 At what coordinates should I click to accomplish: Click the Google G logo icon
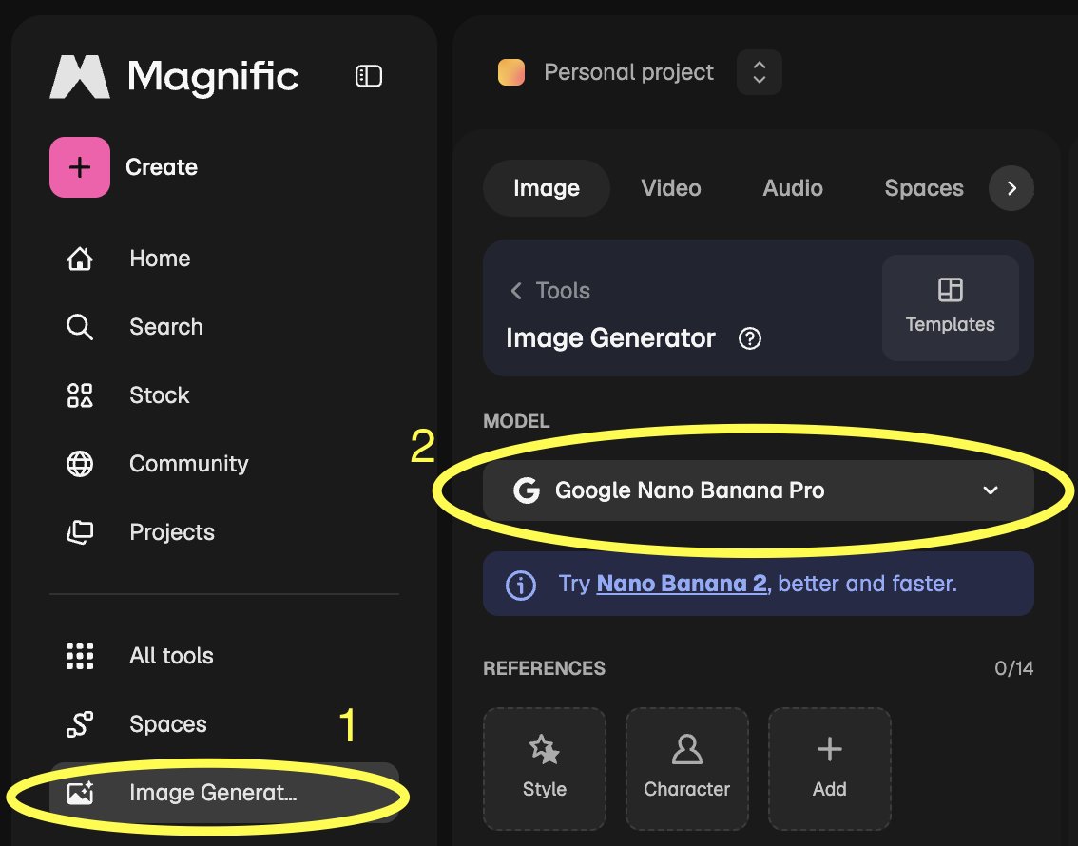click(527, 490)
